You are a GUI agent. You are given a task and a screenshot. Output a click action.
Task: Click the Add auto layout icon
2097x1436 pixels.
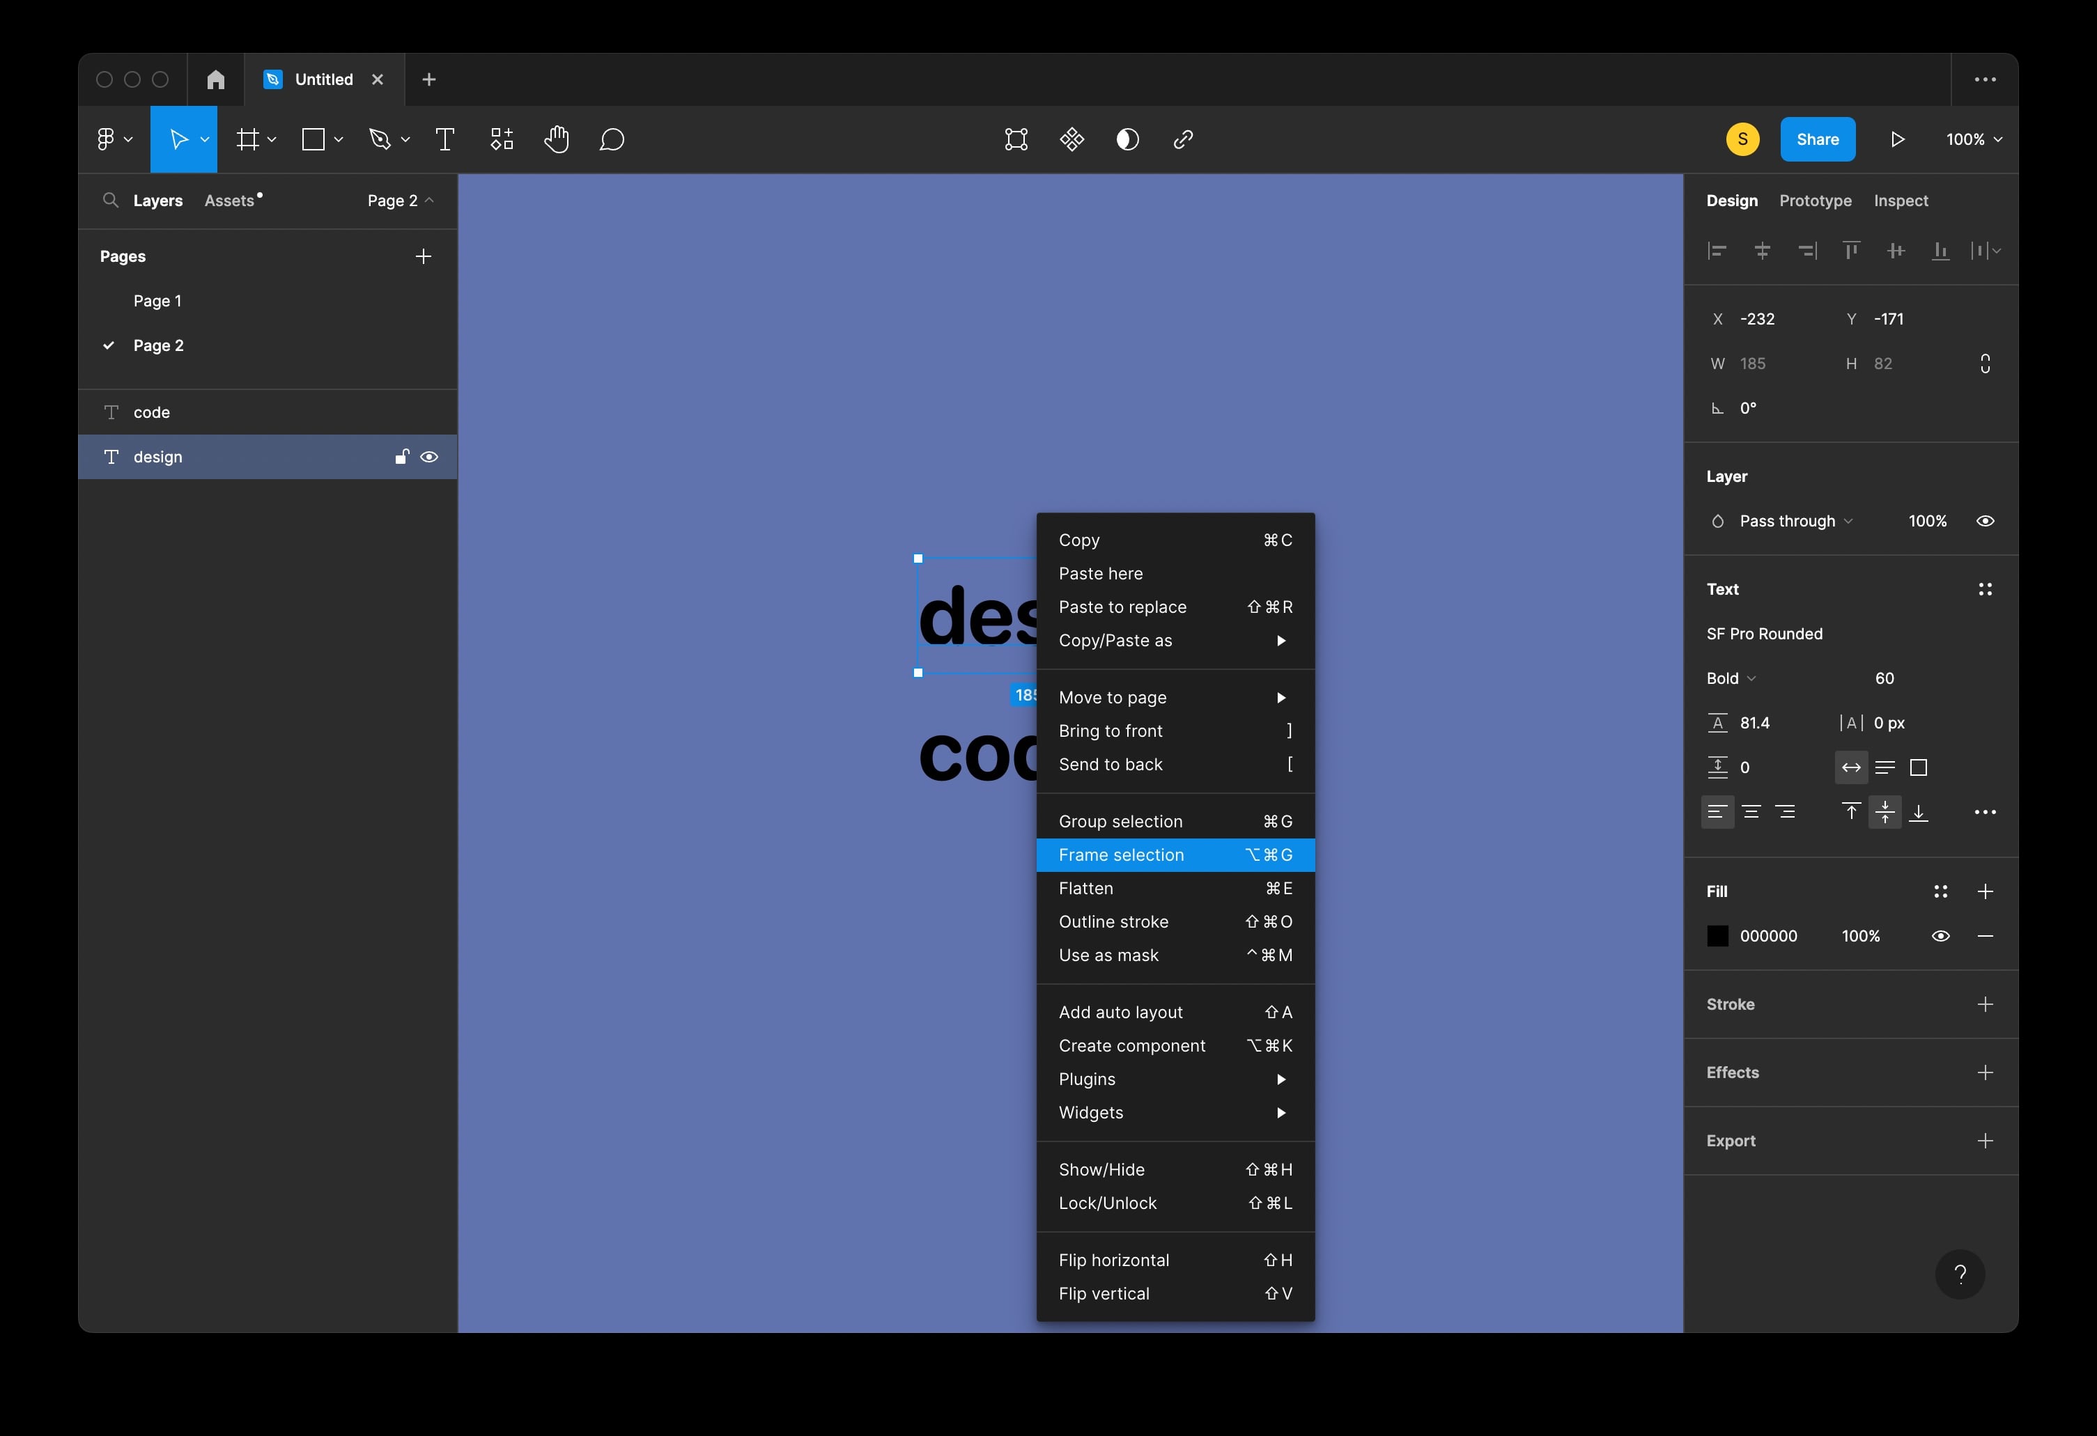[x=1120, y=1013]
